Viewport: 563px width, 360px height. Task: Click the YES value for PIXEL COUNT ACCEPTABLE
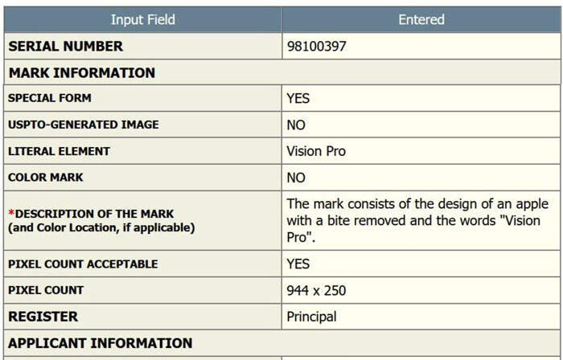pyautogui.click(x=298, y=264)
